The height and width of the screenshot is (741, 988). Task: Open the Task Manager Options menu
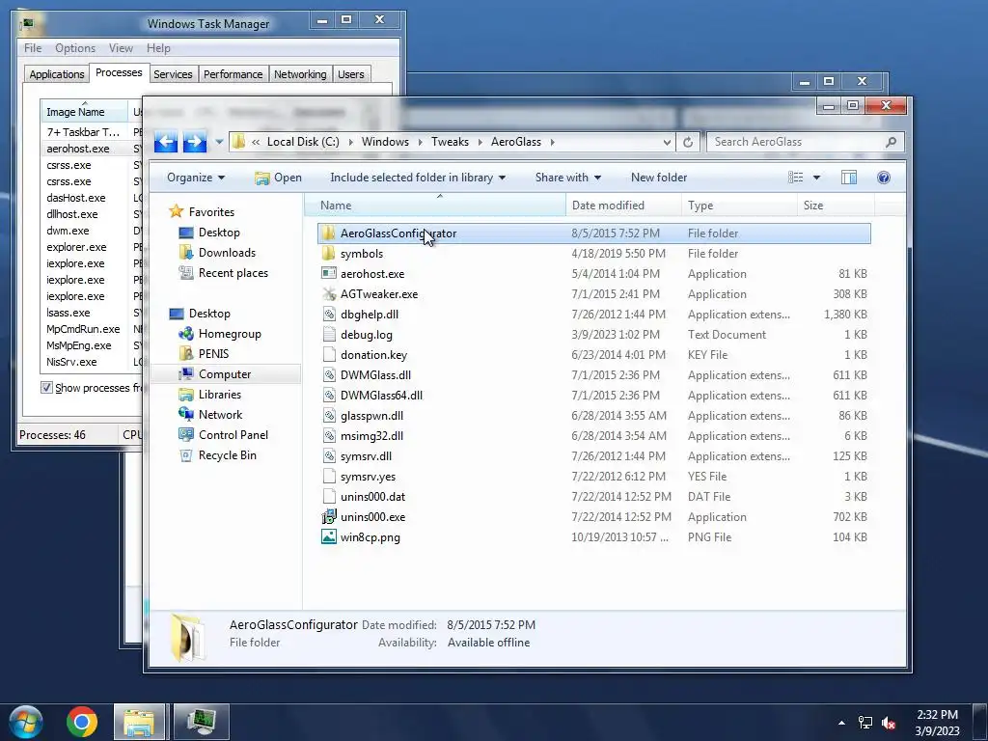[x=75, y=48]
